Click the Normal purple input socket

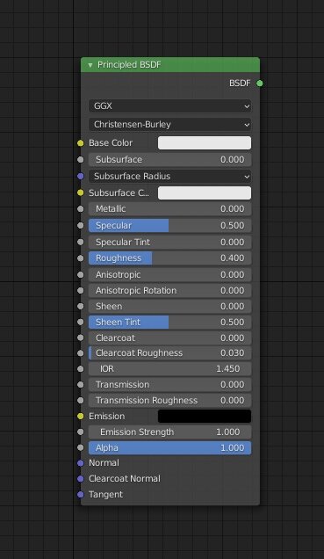click(81, 463)
